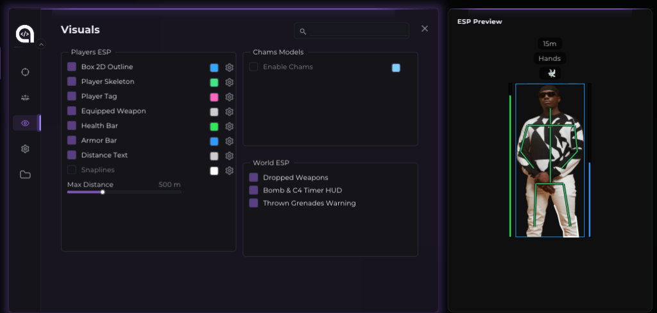
Task: Toggle Player Skeleton checkbox
Action: coord(72,81)
